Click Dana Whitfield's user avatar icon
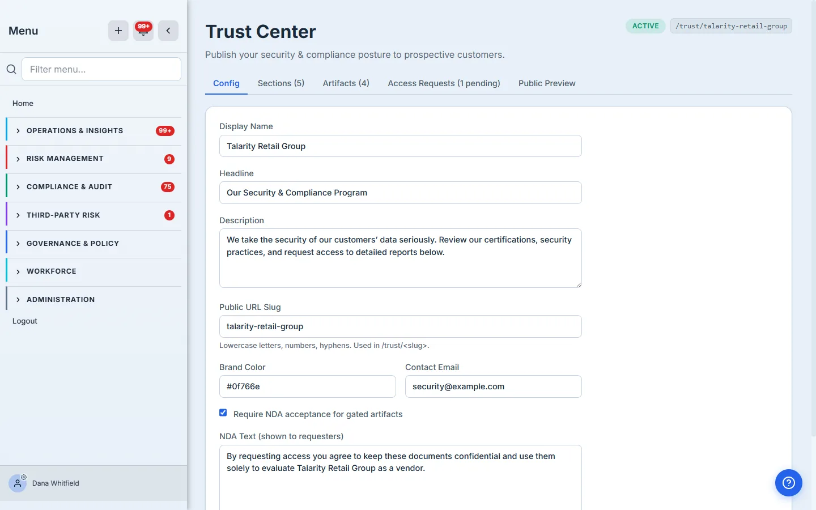This screenshot has height=510, width=816. (x=18, y=483)
